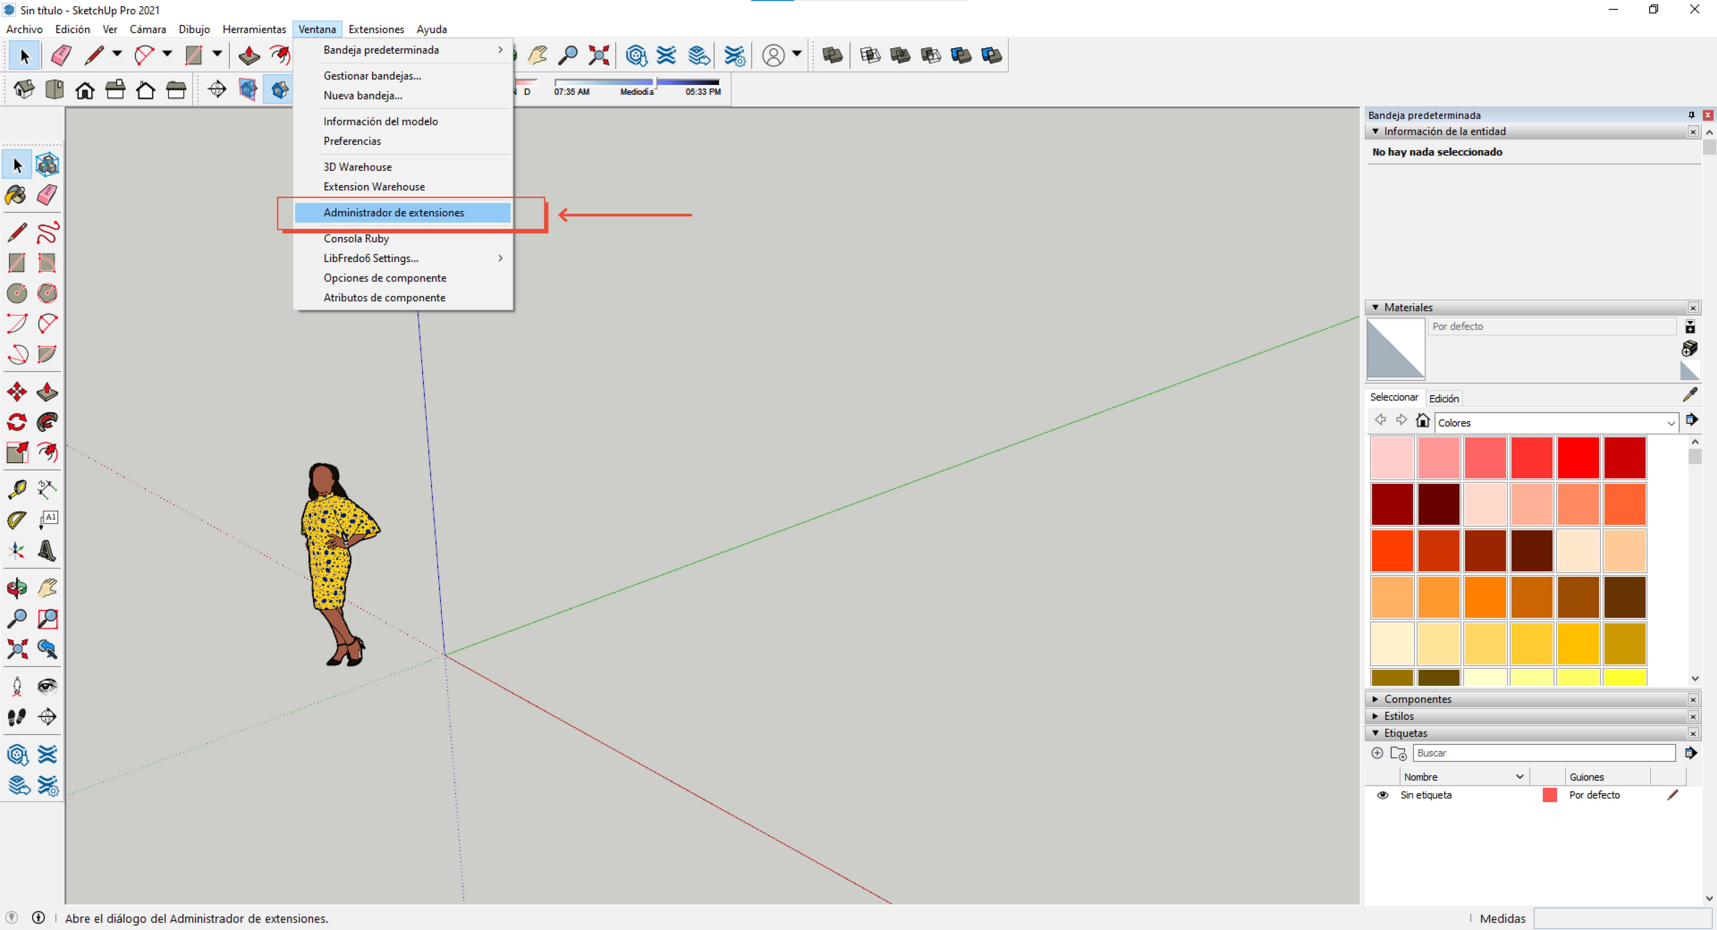Pick the eyedropper sample paint tool

click(1690, 395)
